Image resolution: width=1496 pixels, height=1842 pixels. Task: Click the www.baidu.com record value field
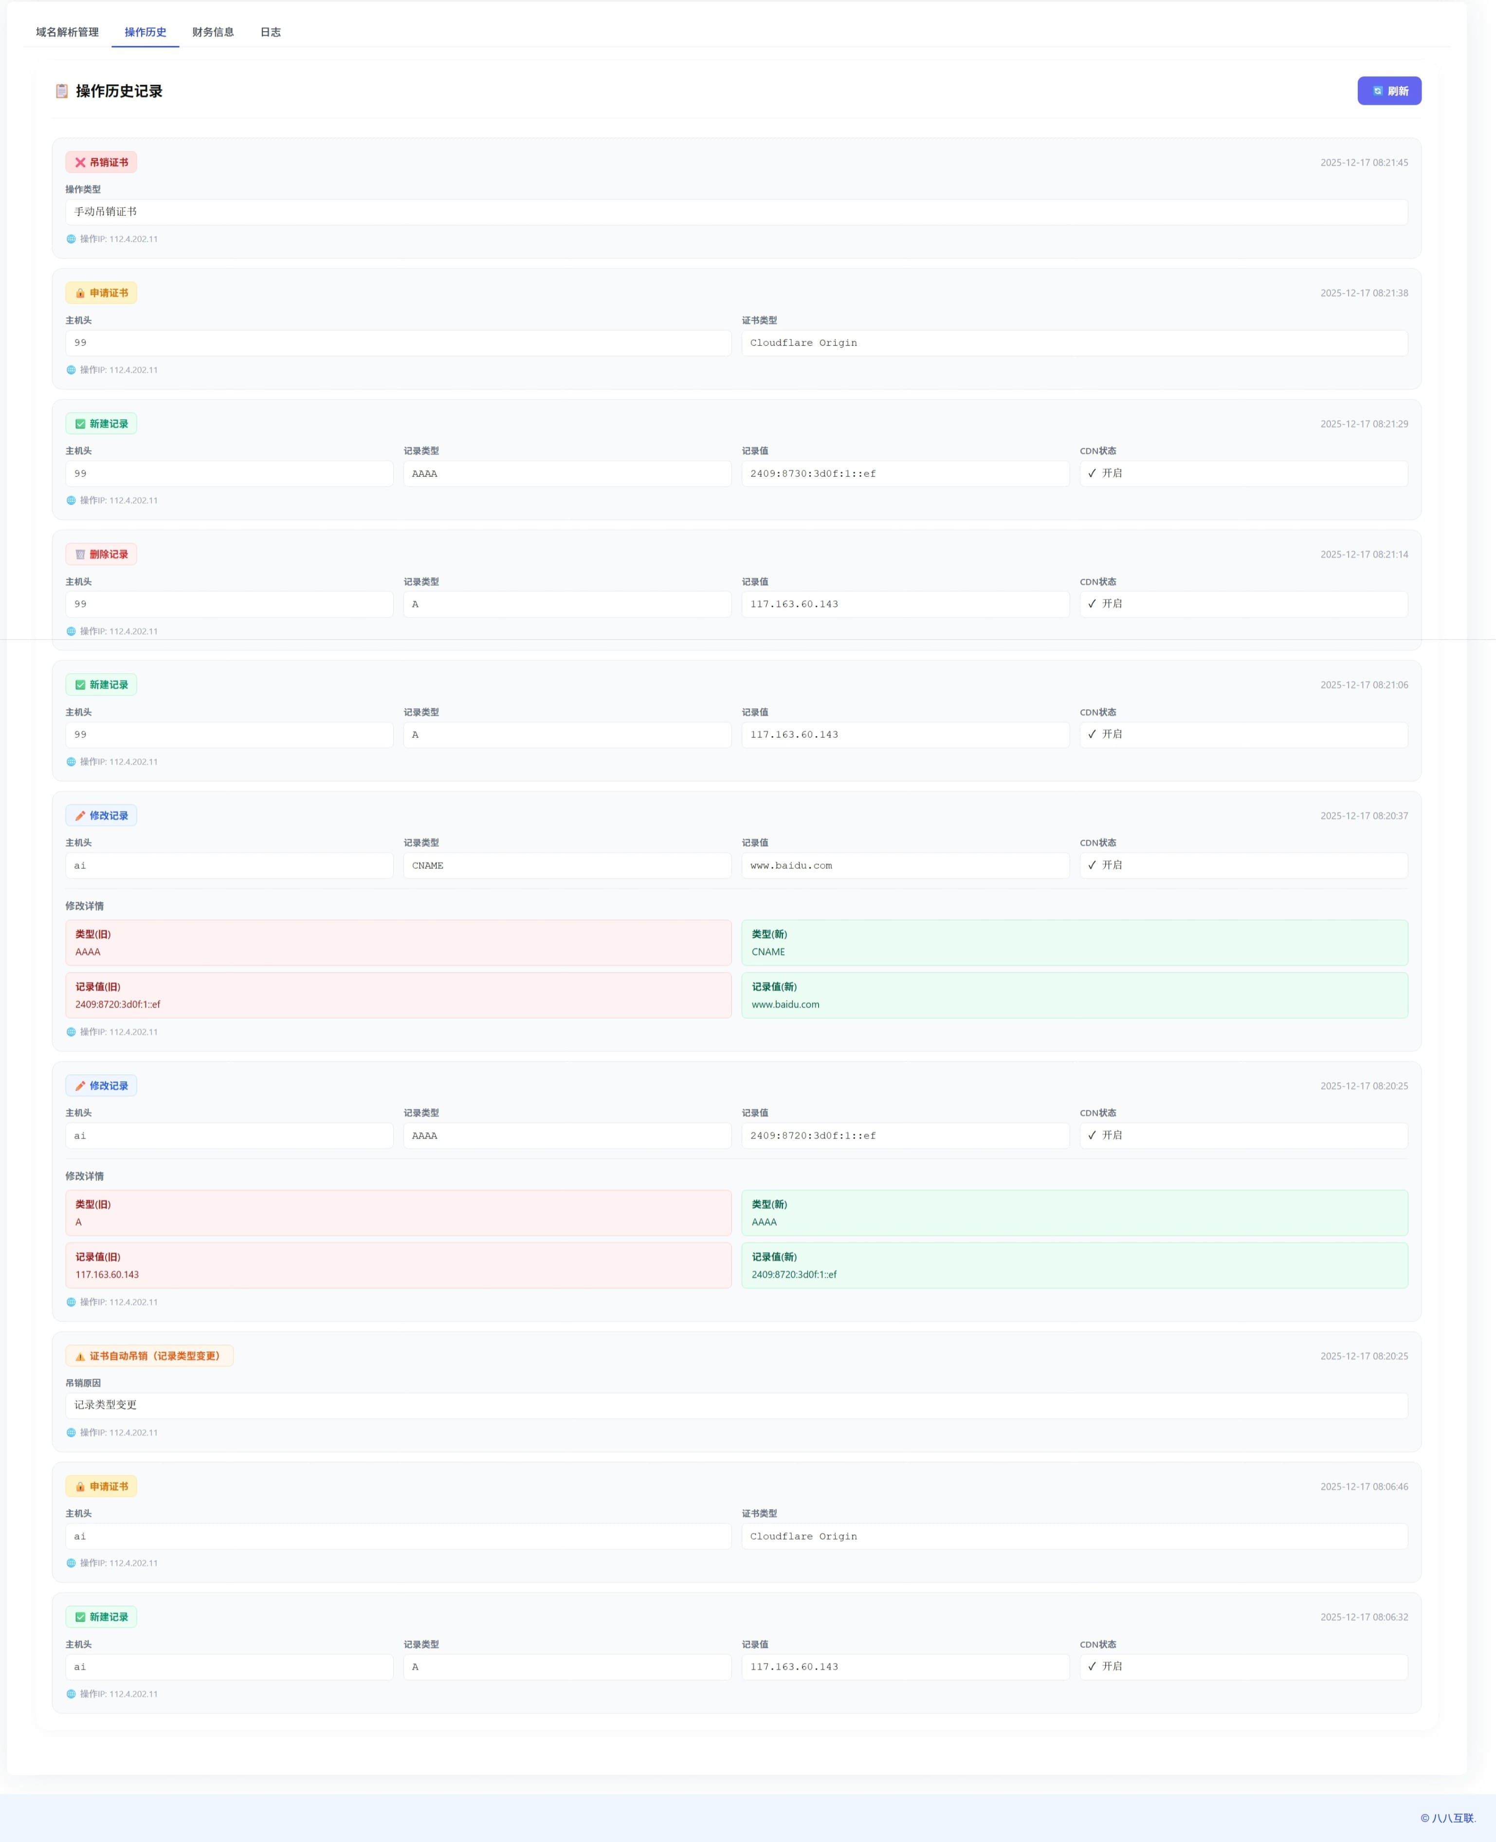[x=905, y=866]
